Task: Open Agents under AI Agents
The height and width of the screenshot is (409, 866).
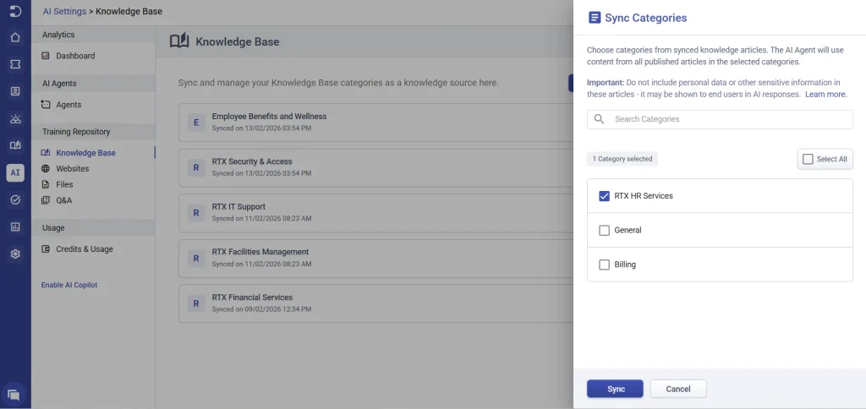Action: [x=69, y=104]
